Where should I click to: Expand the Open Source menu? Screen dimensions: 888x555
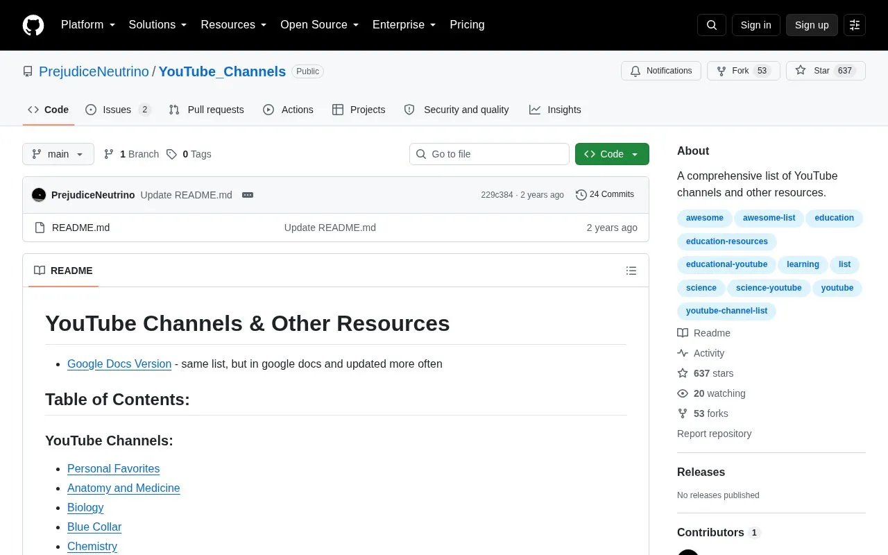point(320,25)
